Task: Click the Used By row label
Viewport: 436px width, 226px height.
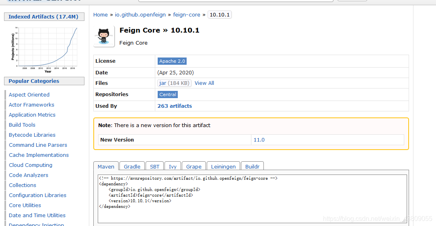Action: (x=106, y=106)
